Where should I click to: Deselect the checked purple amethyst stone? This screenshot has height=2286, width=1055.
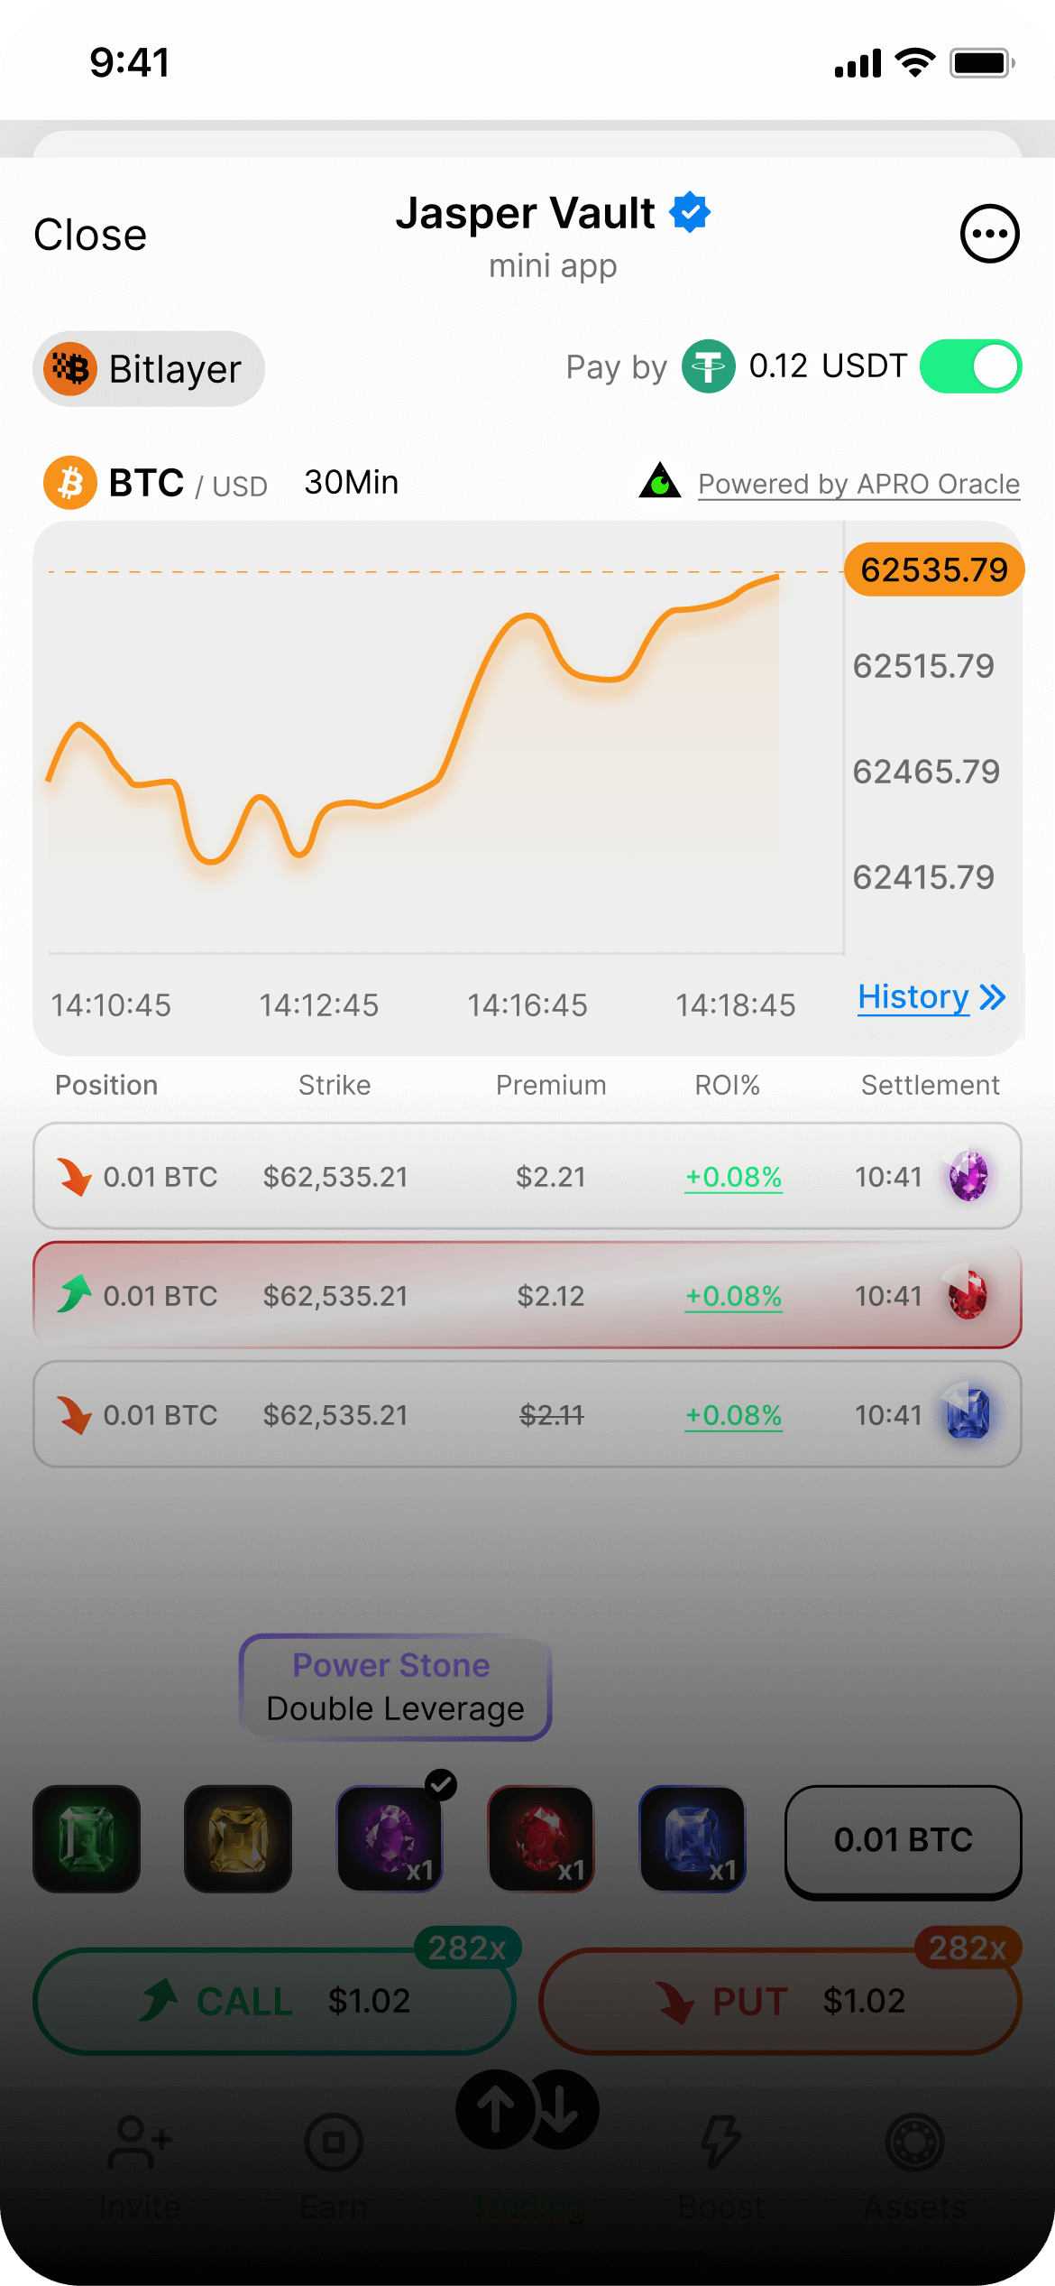tap(390, 1837)
